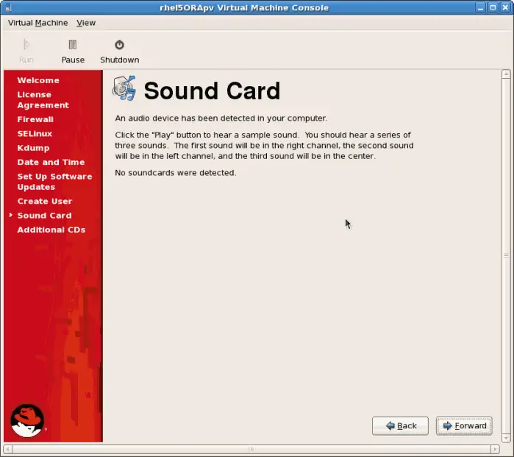Click the vertical scrollbar on the right
The height and width of the screenshot is (457, 514).
point(505,255)
